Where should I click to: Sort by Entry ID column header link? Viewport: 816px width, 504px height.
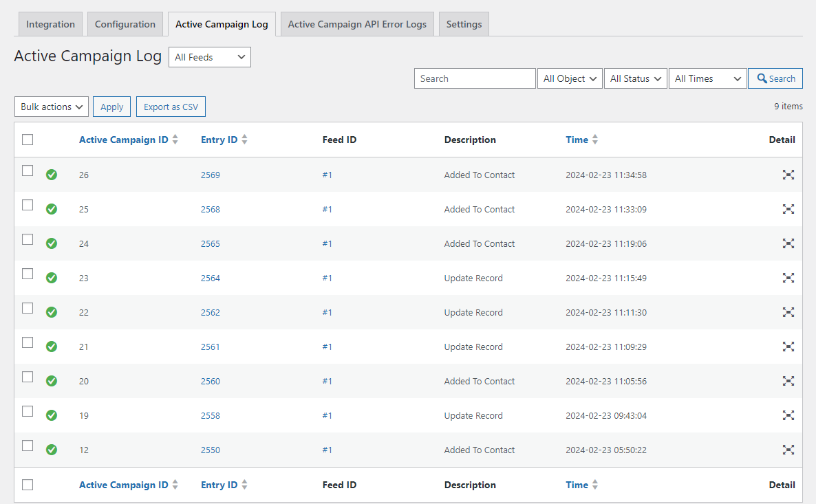coord(219,140)
